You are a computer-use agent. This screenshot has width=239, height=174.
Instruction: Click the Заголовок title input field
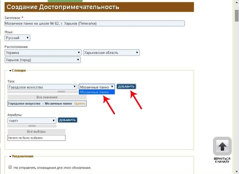[95, 23]
